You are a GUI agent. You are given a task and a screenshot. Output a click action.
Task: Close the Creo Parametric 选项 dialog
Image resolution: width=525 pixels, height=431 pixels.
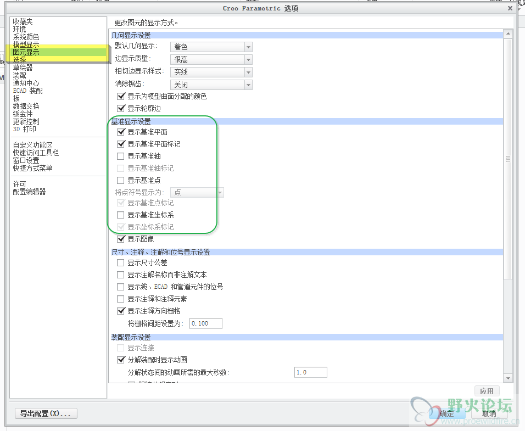pyautogui.click(x=510, y=8)
